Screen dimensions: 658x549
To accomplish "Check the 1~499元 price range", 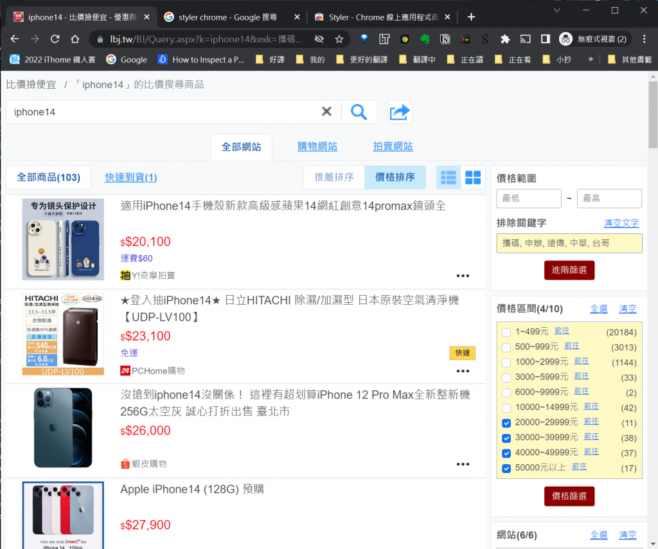I will click(x=506, y=332).
